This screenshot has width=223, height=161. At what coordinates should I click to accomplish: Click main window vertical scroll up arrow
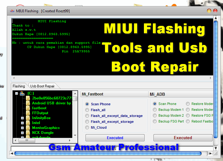(x=216, y=18)
